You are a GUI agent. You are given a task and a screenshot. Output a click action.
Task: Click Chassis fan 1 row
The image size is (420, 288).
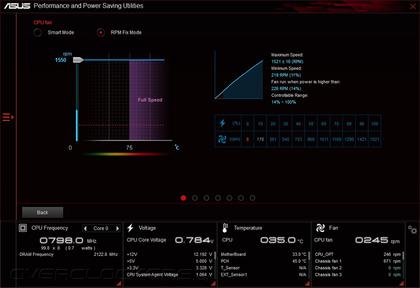358,261
